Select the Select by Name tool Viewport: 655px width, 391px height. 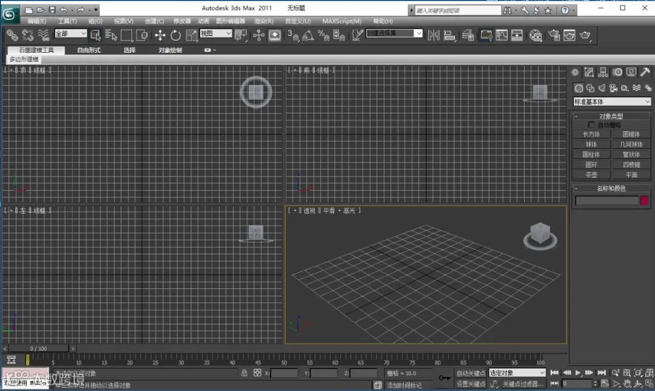(111, 35)
